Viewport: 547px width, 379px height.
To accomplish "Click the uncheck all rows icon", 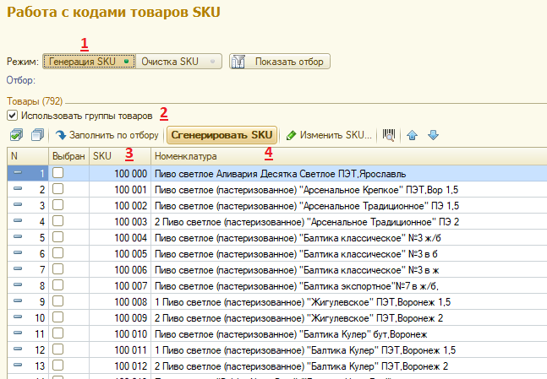I will click(x=37, y=135).
